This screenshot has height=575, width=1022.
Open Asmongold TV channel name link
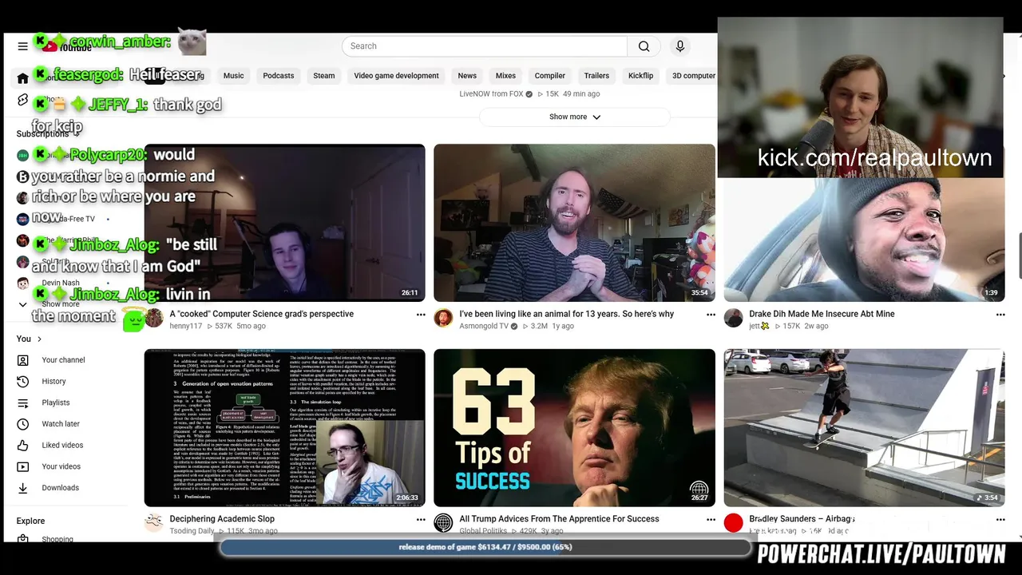pos(484,326)
